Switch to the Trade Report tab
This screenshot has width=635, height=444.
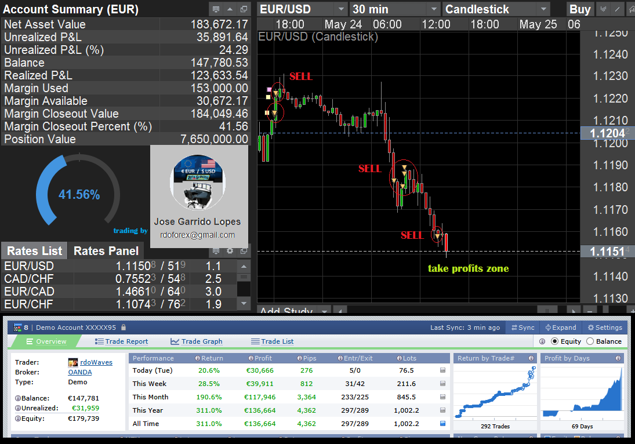pos(122,341)
